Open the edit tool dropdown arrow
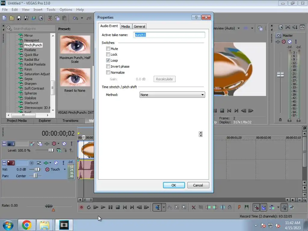308x231 pixels. coord(164,207)
